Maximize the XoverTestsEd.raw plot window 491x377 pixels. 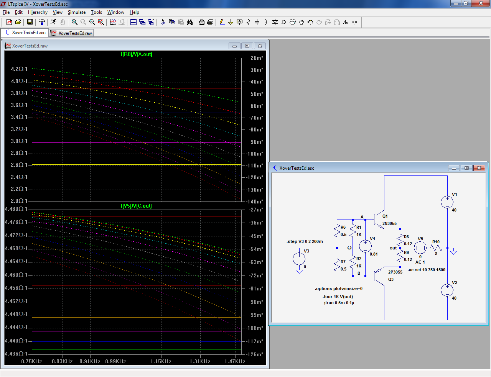click(x=247, y=46)
